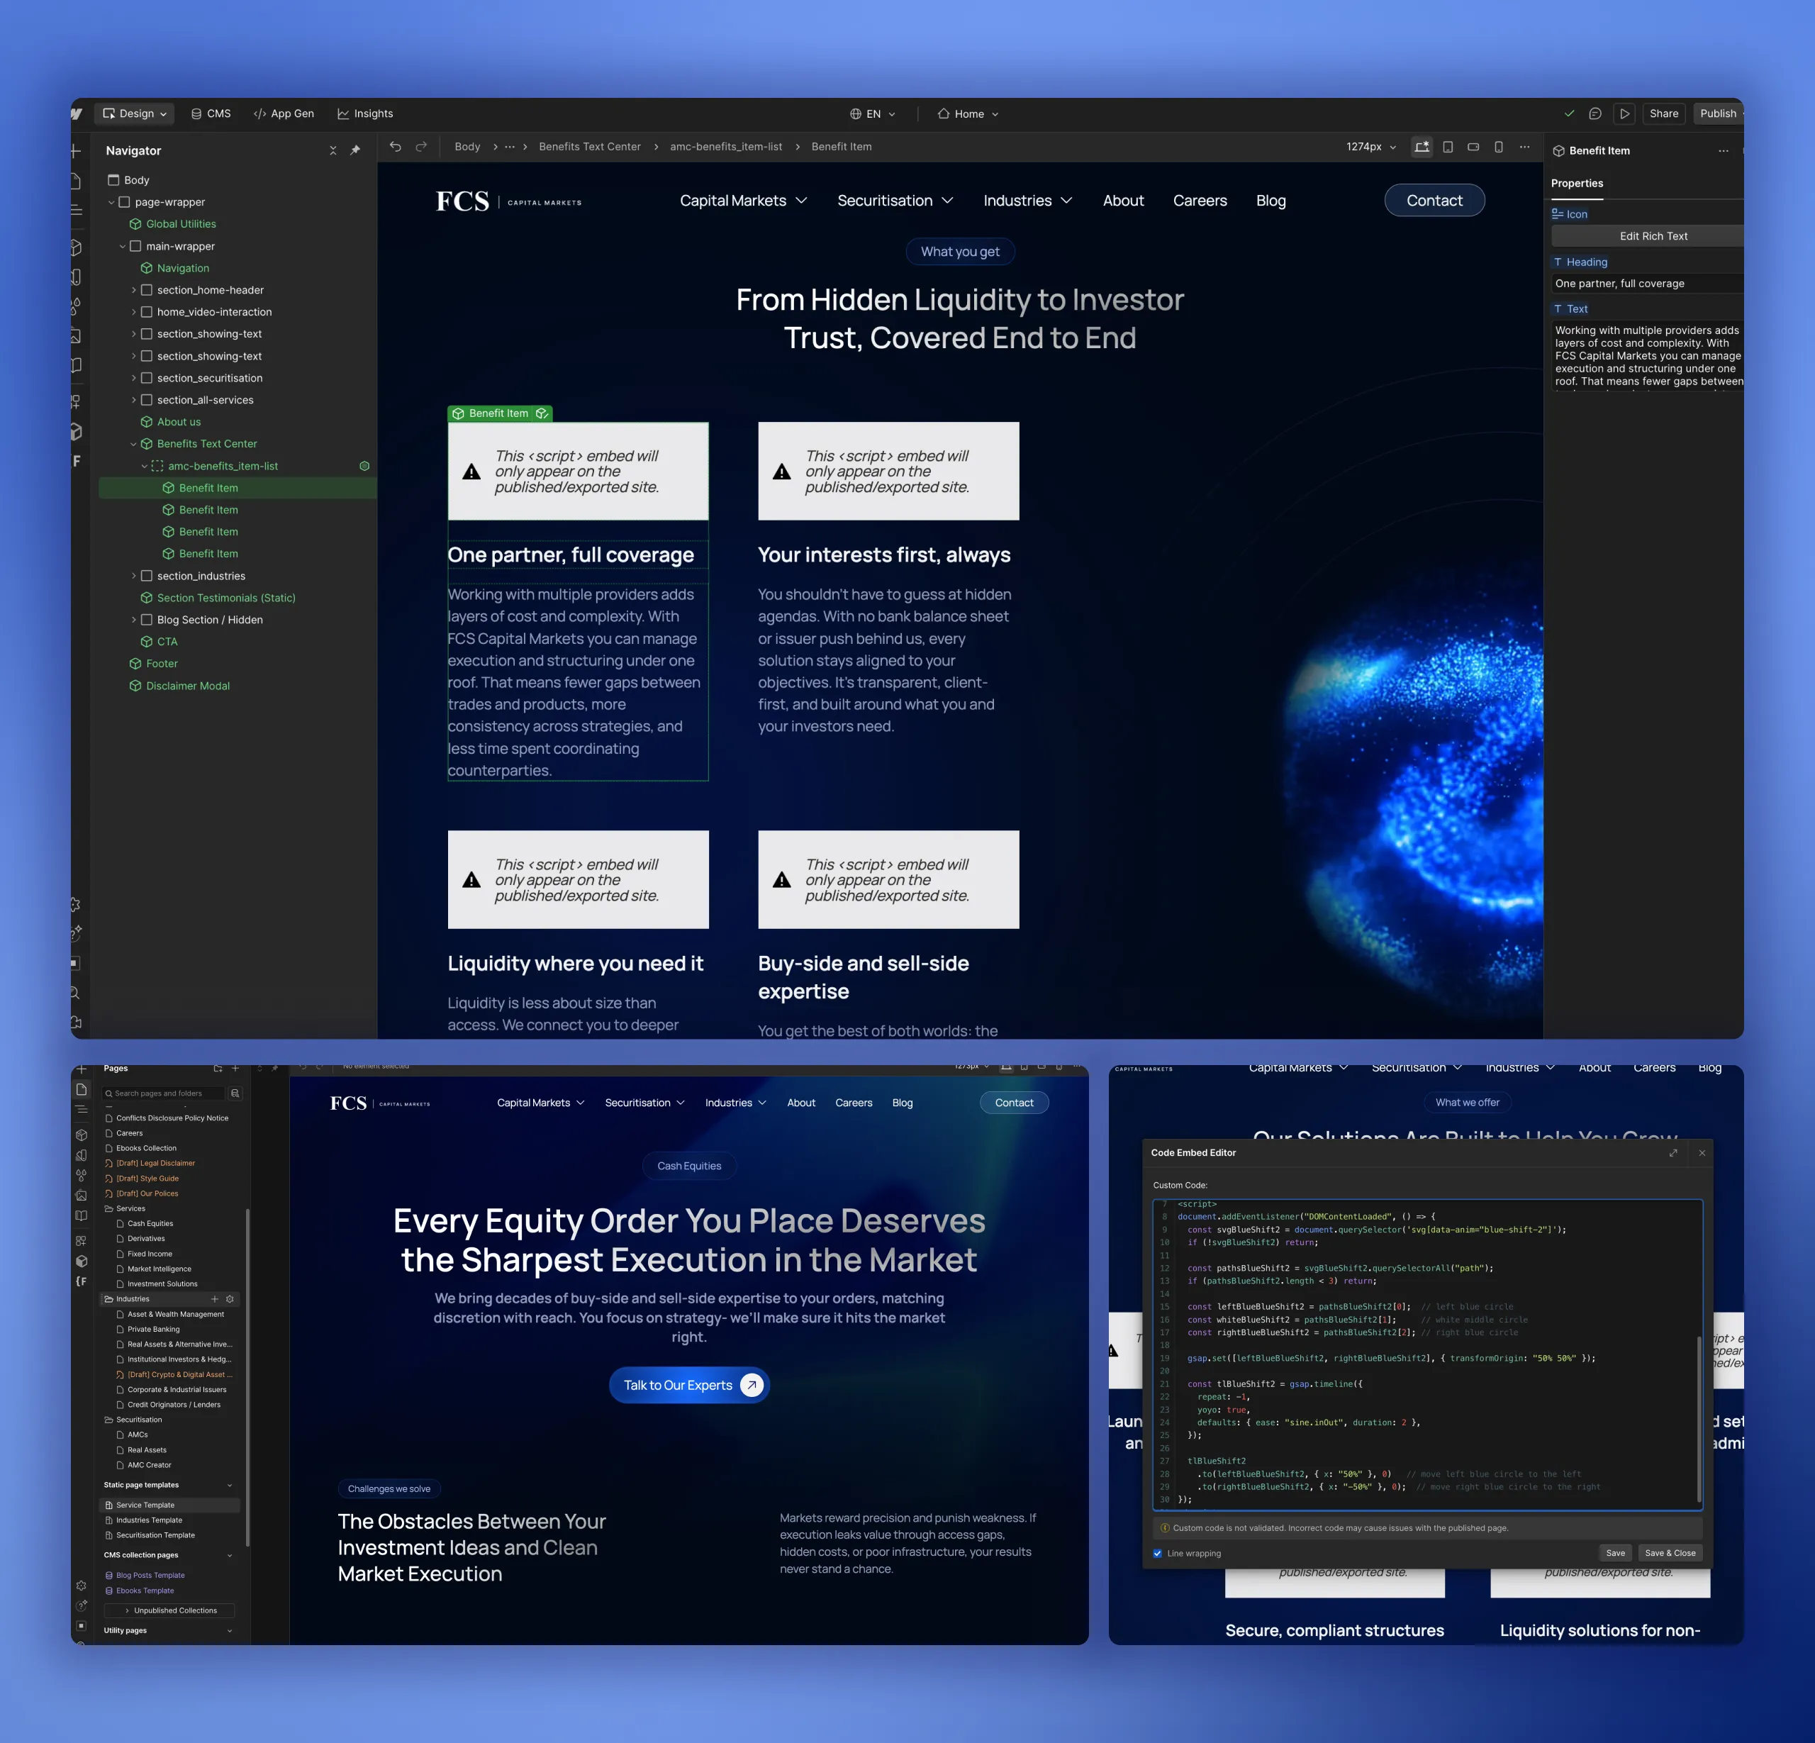Open the Add Elements panel

click(77, 150)
